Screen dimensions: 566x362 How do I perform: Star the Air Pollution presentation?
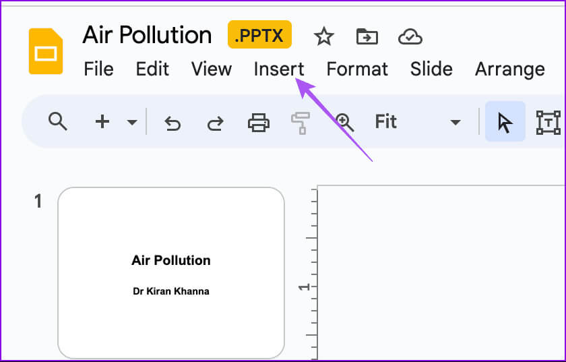tap(324, 36)
